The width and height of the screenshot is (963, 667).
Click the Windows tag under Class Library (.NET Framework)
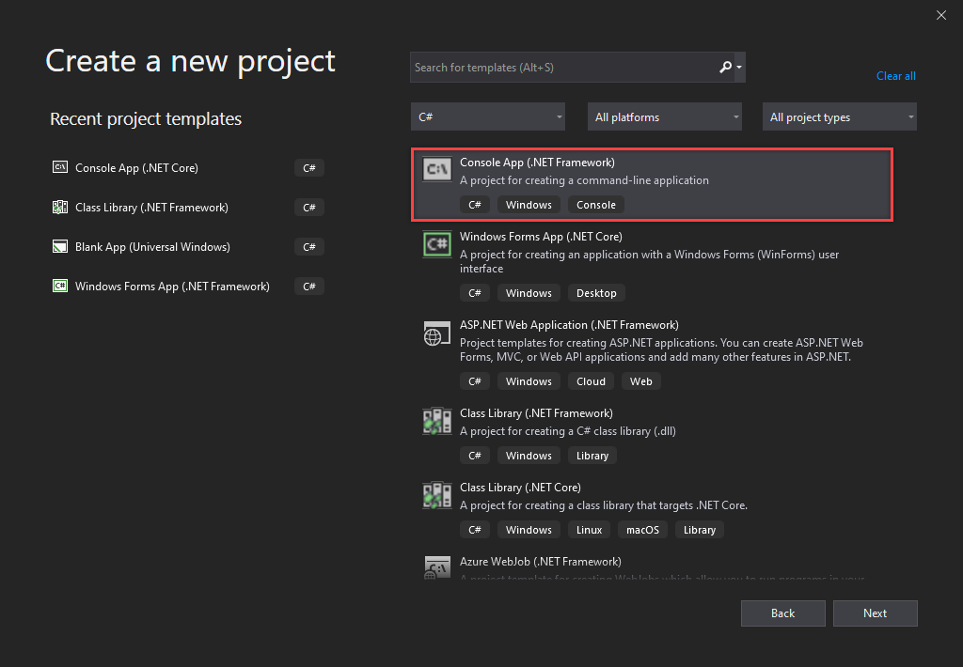click(x=529, y=456)
